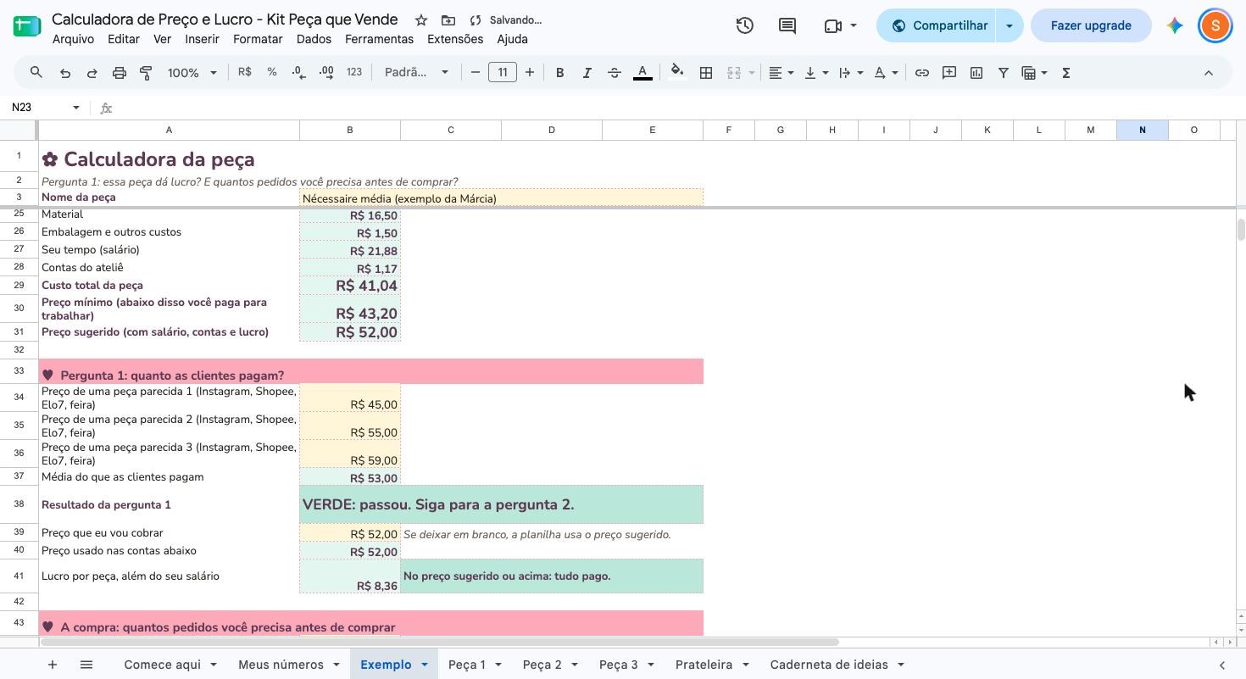Open the borders menu
Image resolution: width=1246 pixels, height=679 pixels.
pos(705,73)
